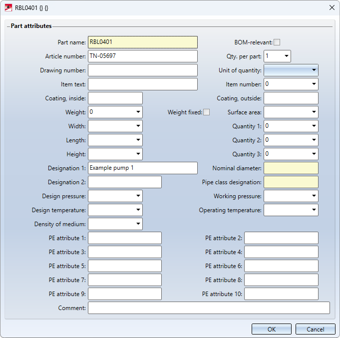
Task: Focus the Article number field
Action: (143, 56)
